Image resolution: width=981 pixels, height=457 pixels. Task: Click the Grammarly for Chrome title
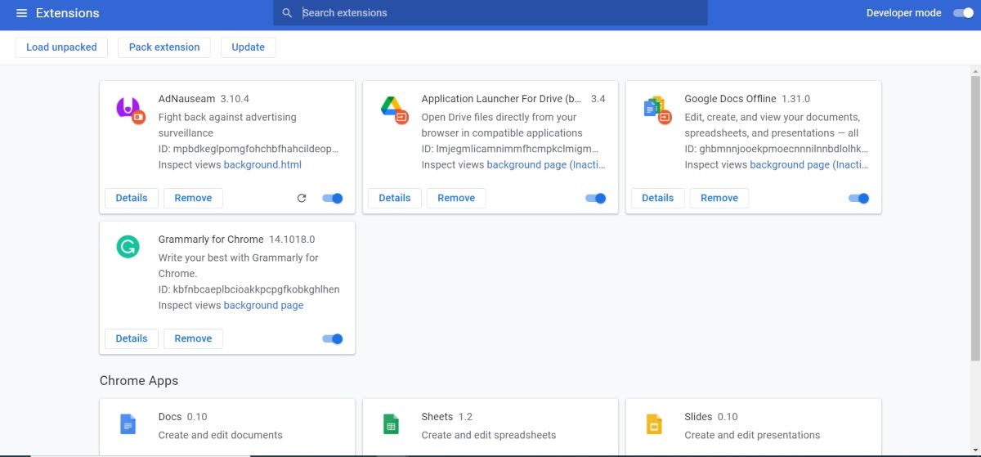coord(211,240)
